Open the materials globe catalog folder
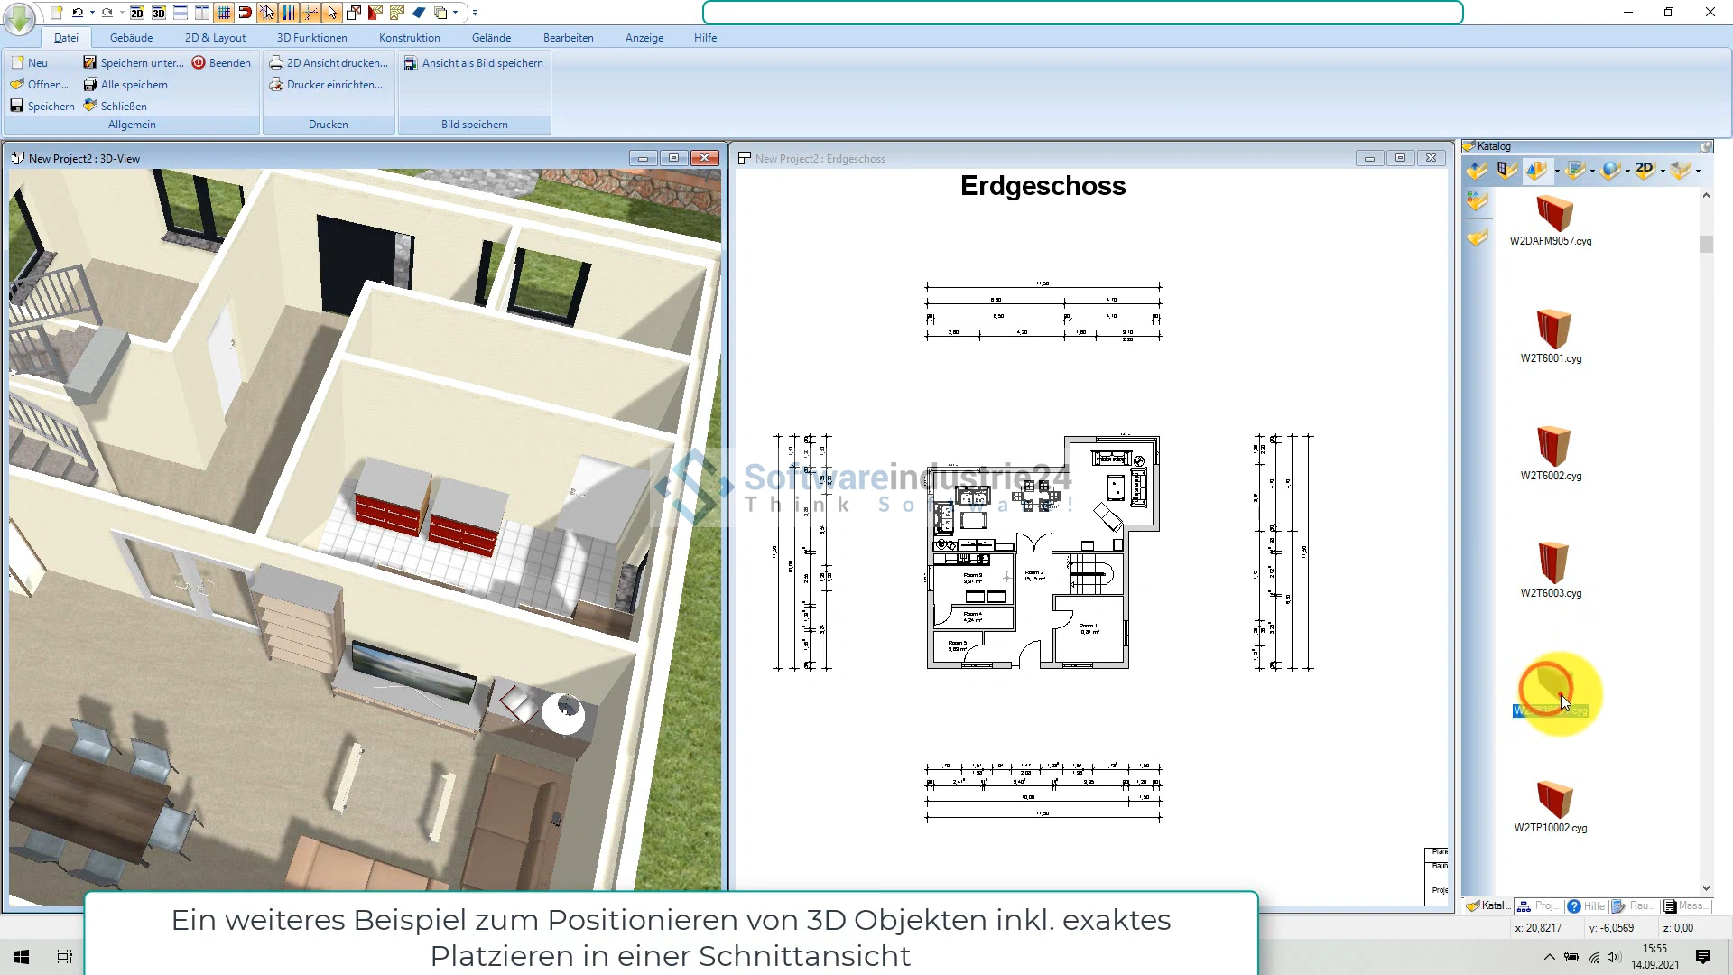1733x975 pixels. [1609, 170]
